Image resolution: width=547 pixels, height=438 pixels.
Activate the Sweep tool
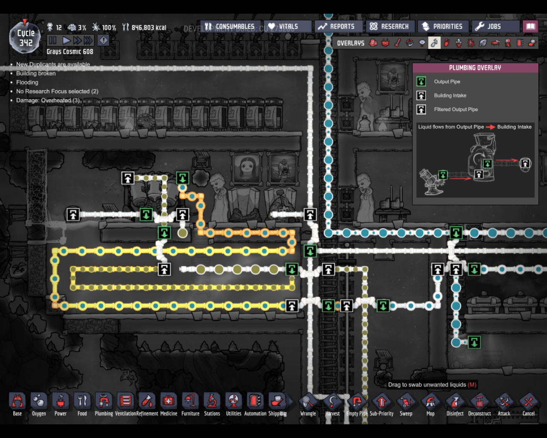tap(406, 403)
